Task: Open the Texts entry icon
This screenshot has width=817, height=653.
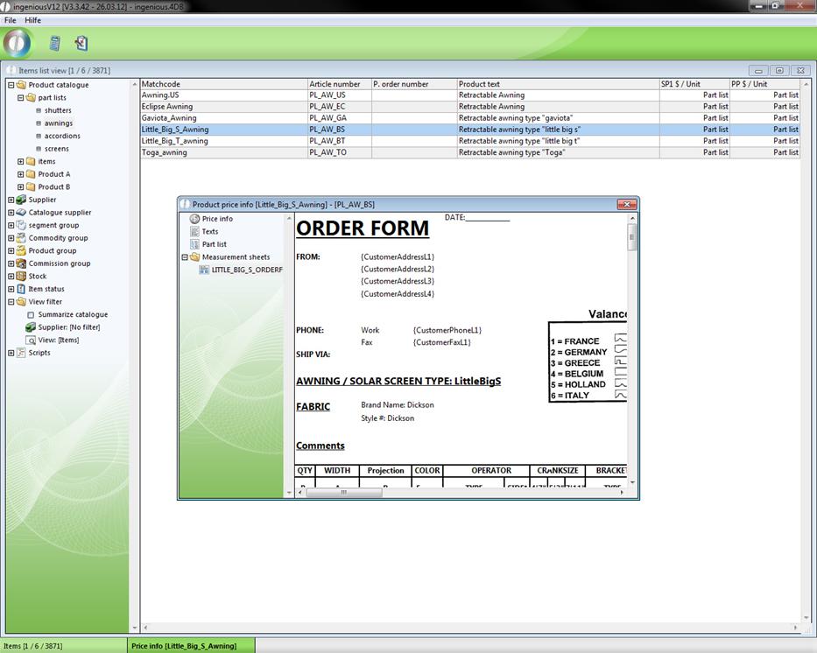Action: (195, 232)
